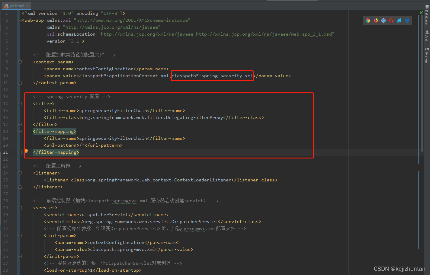Collapse the opening servlet tag fold marker

(x=20, y=208)
